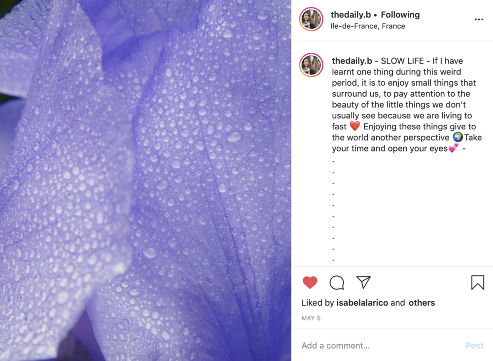Share post via paper plane icon
The width and height of the screenshot is (493, 361).
[363, 282]
